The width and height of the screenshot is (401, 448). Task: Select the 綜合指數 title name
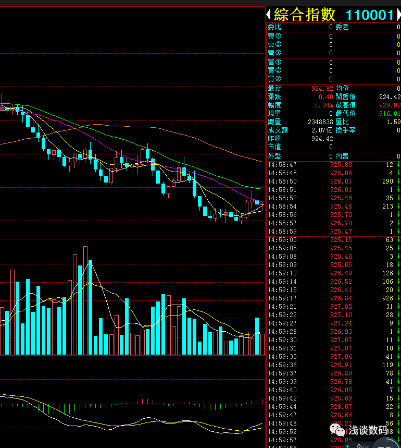[304, 15]
